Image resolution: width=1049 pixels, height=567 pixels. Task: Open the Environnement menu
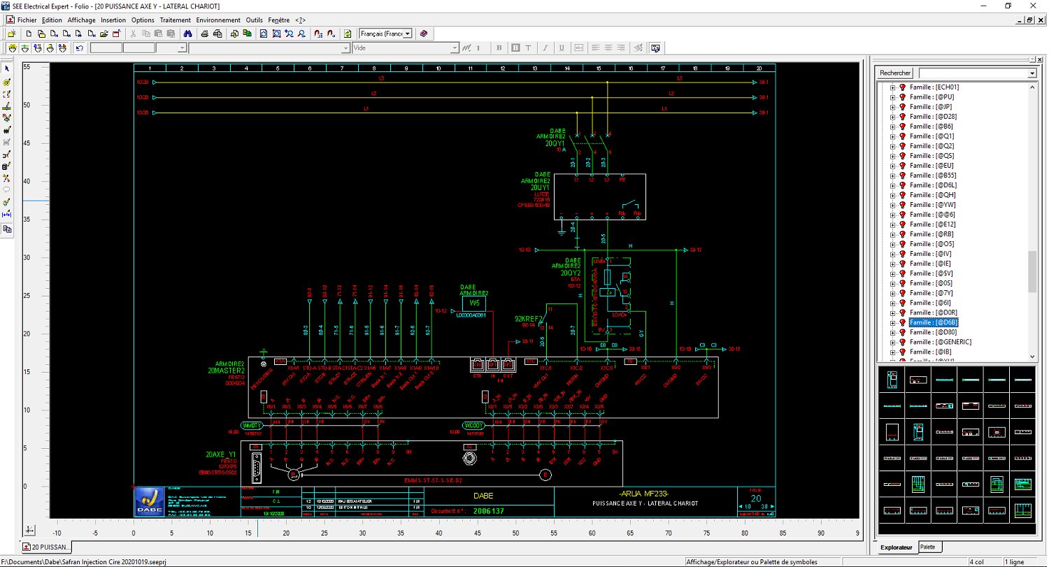pyautogui.click(x=218, y=20)
